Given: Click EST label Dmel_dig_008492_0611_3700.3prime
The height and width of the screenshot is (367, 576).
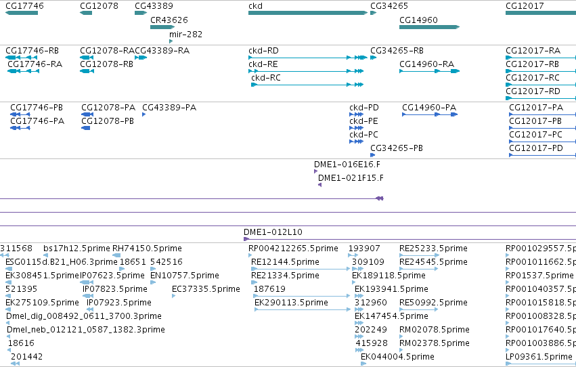Looking at the screenshot, I should (x=84, y=316).
